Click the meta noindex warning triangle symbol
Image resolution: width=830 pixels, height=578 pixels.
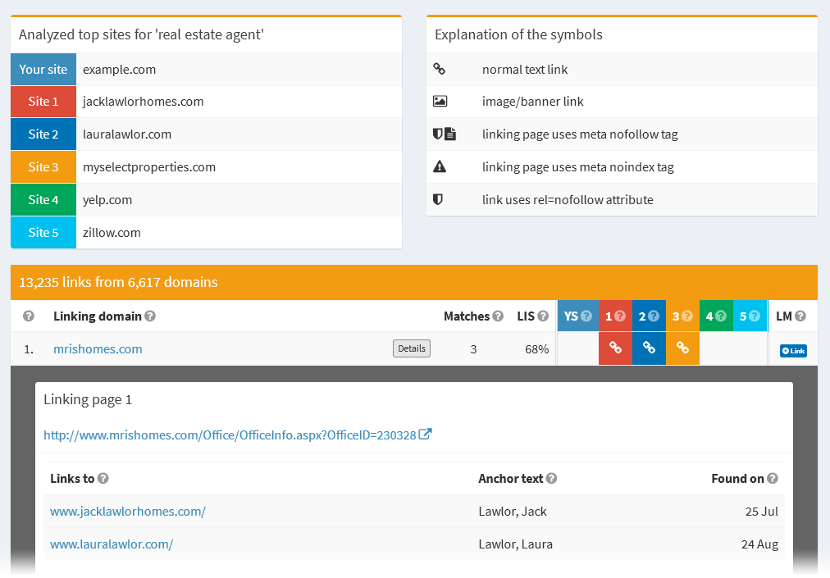(440, 166)
